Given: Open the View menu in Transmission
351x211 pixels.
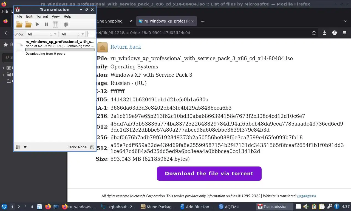Looking at the screenshot, I should (x=56, y=16).
